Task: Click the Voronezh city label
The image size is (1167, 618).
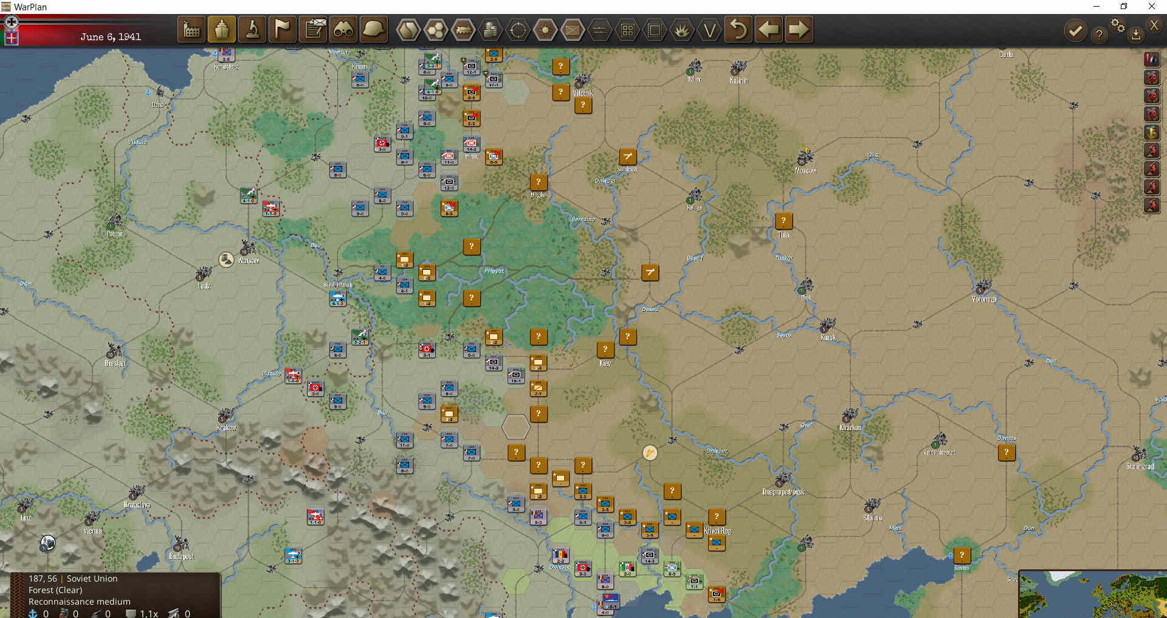Action: click(x=984, y=299)
